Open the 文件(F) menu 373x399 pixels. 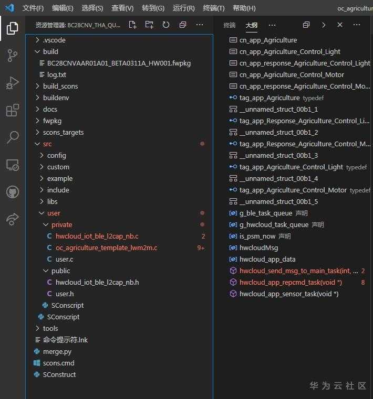coord(33,8)
